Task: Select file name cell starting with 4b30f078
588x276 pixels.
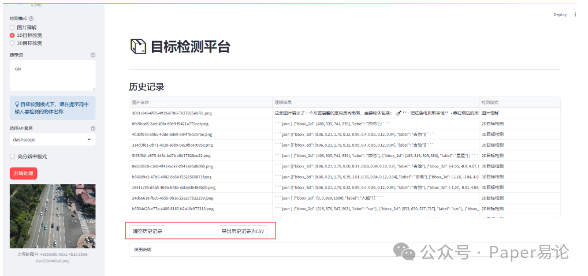Action: pos(200,134)
